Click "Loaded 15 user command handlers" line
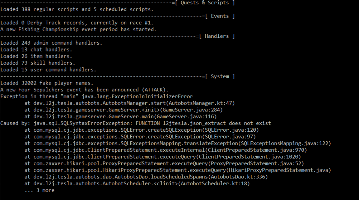Image resolution: width=359 pixels, height=200 pixels. pyautogui.click(x=48, y=70)
